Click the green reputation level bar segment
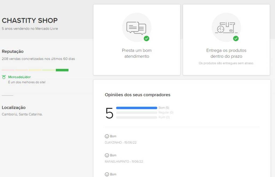This screenshot has width=275, height=177. (62, 70)
